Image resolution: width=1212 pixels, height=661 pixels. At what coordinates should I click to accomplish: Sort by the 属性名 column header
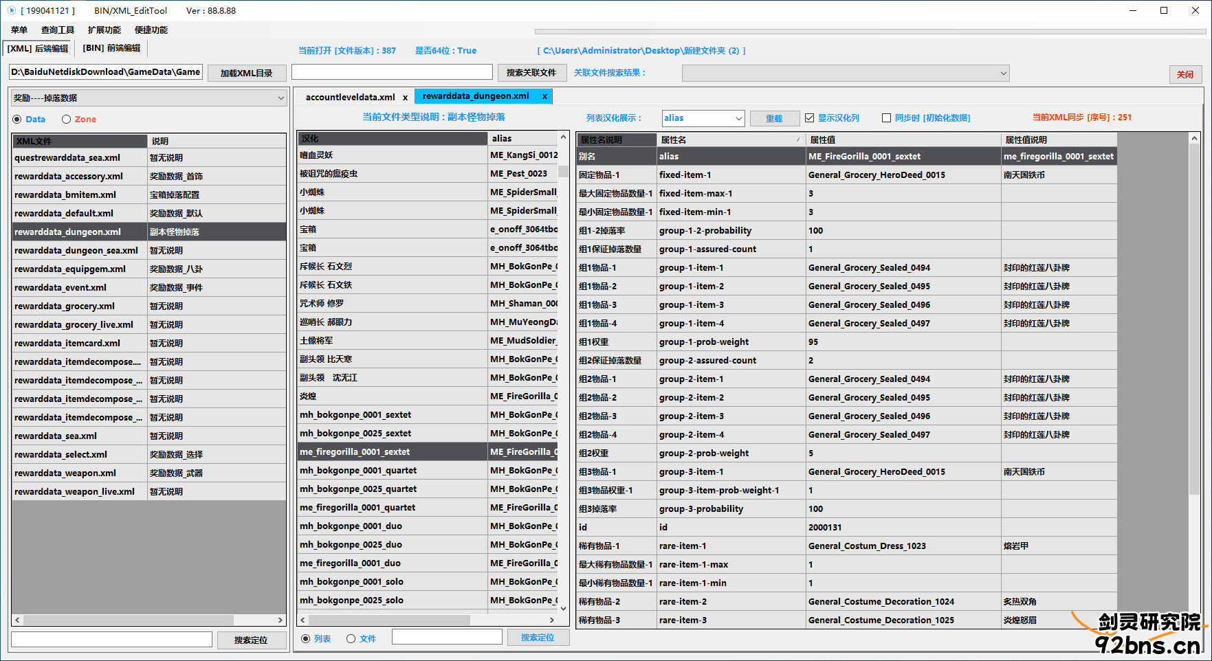point(731,139)
